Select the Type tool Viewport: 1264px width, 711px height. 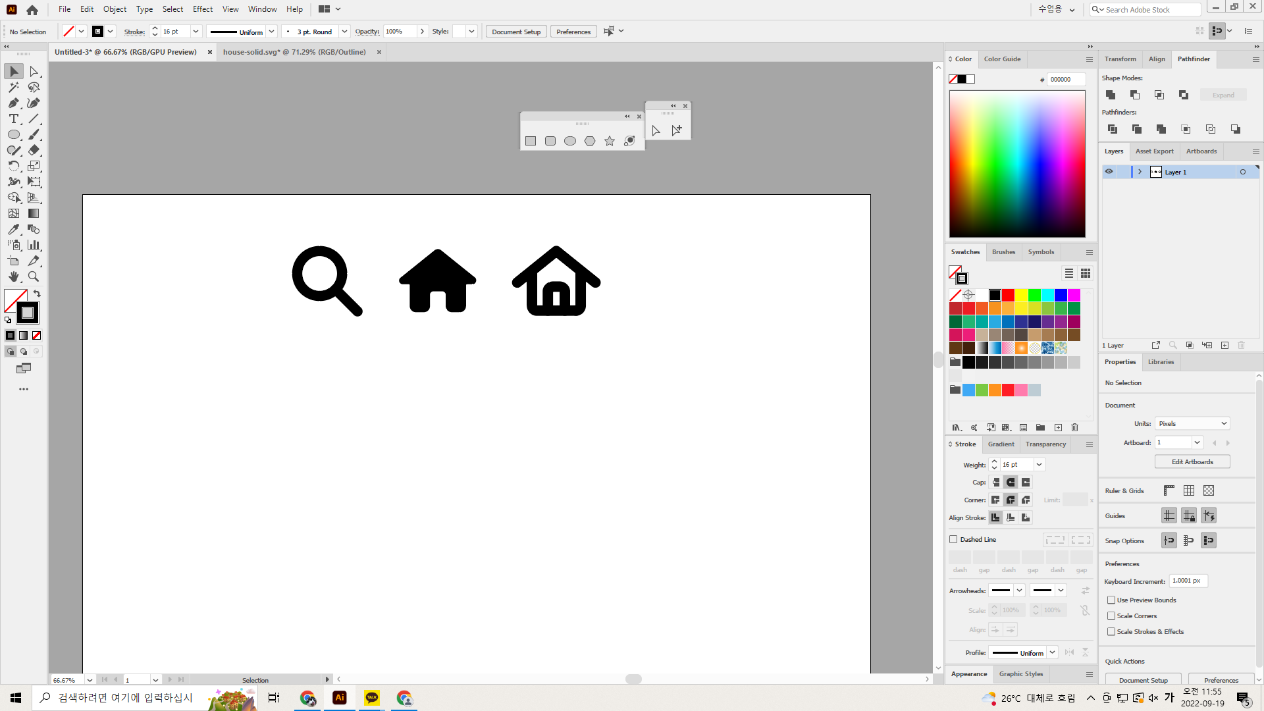[x=14, y=118]
